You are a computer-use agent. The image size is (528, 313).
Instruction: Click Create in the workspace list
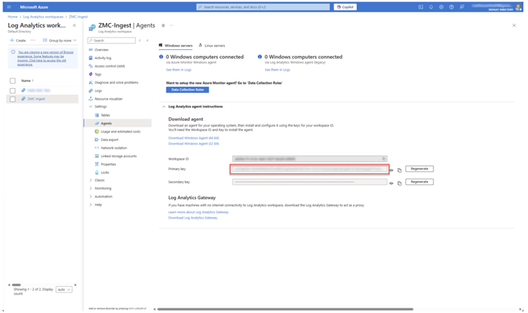(x=18, y=41)
